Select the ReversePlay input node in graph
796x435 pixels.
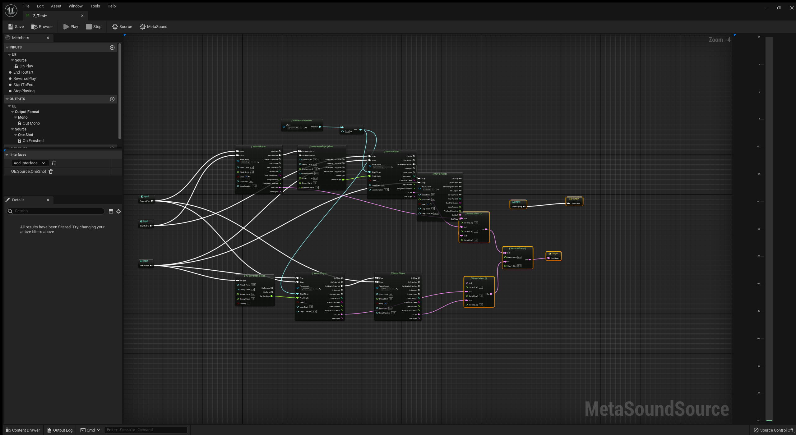click(x=146, y=199)
